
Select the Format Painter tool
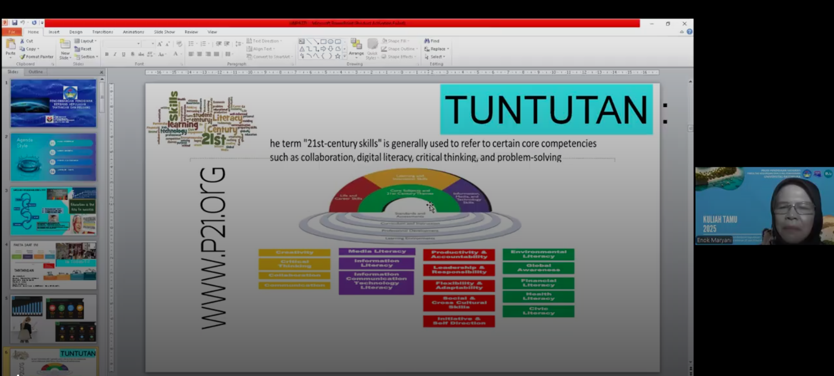[37, 57]
